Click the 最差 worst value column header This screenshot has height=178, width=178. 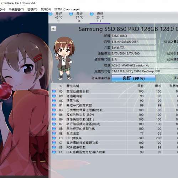pyautogui.click(x=158, y=86)
